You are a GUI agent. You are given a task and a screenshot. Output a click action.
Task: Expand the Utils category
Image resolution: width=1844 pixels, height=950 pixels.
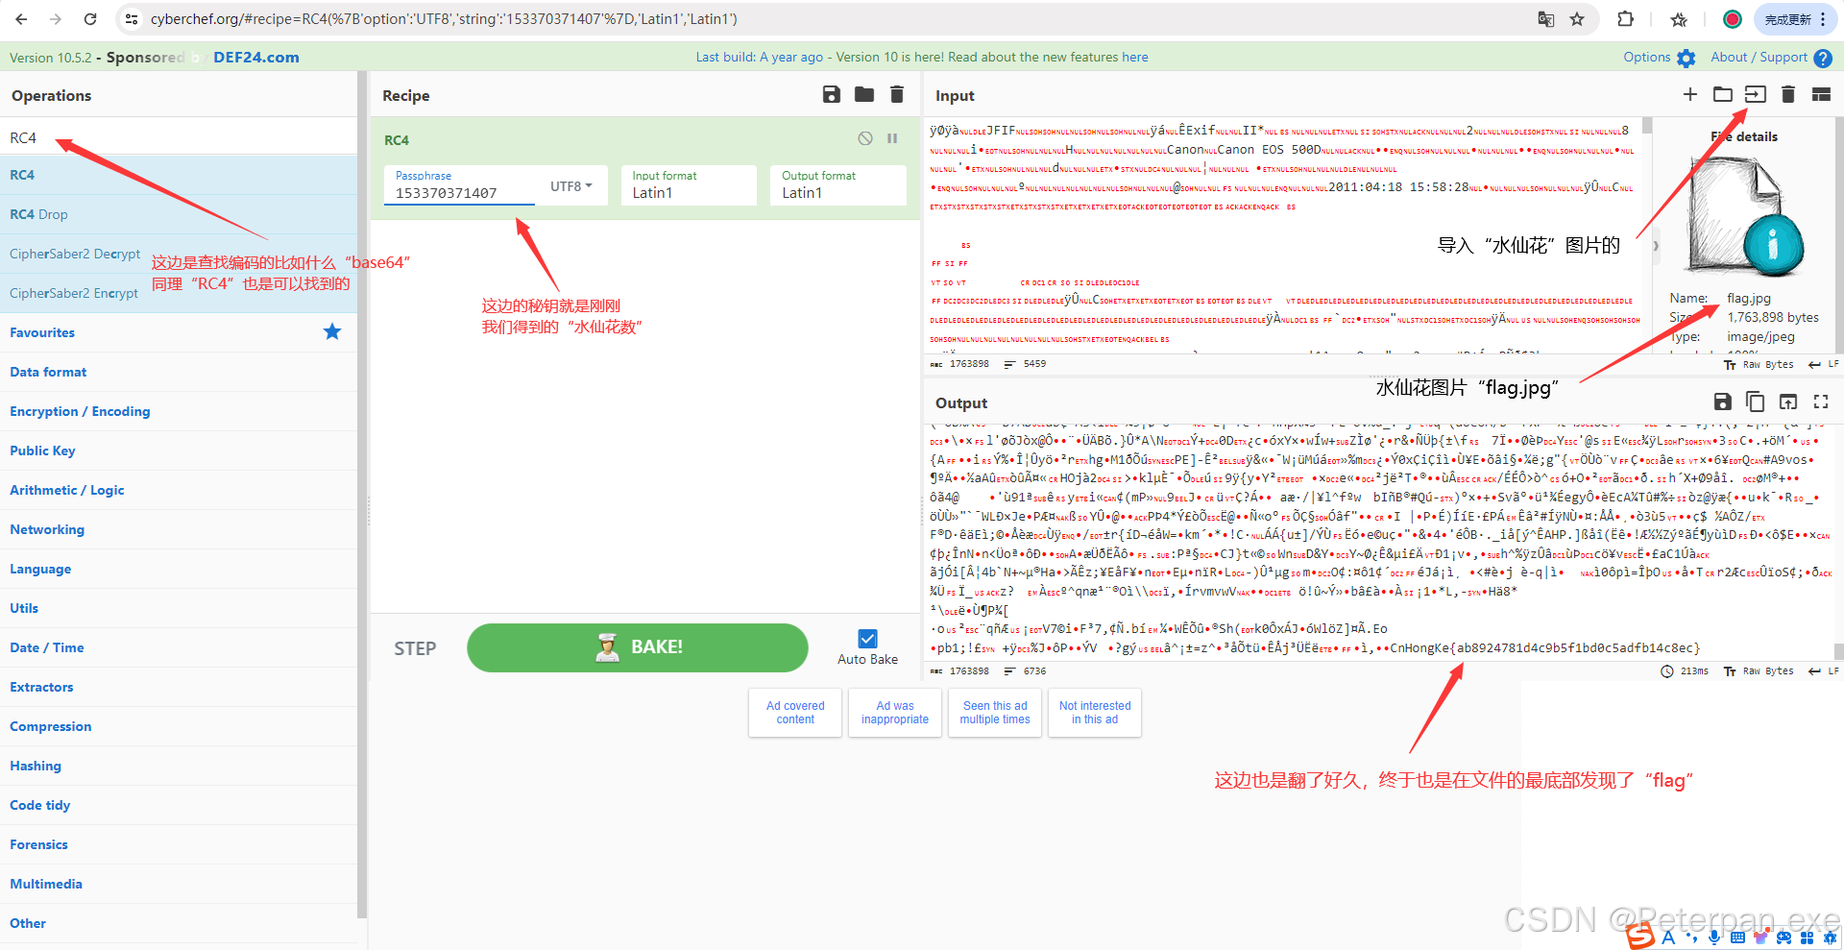click(x=179, y=608)
